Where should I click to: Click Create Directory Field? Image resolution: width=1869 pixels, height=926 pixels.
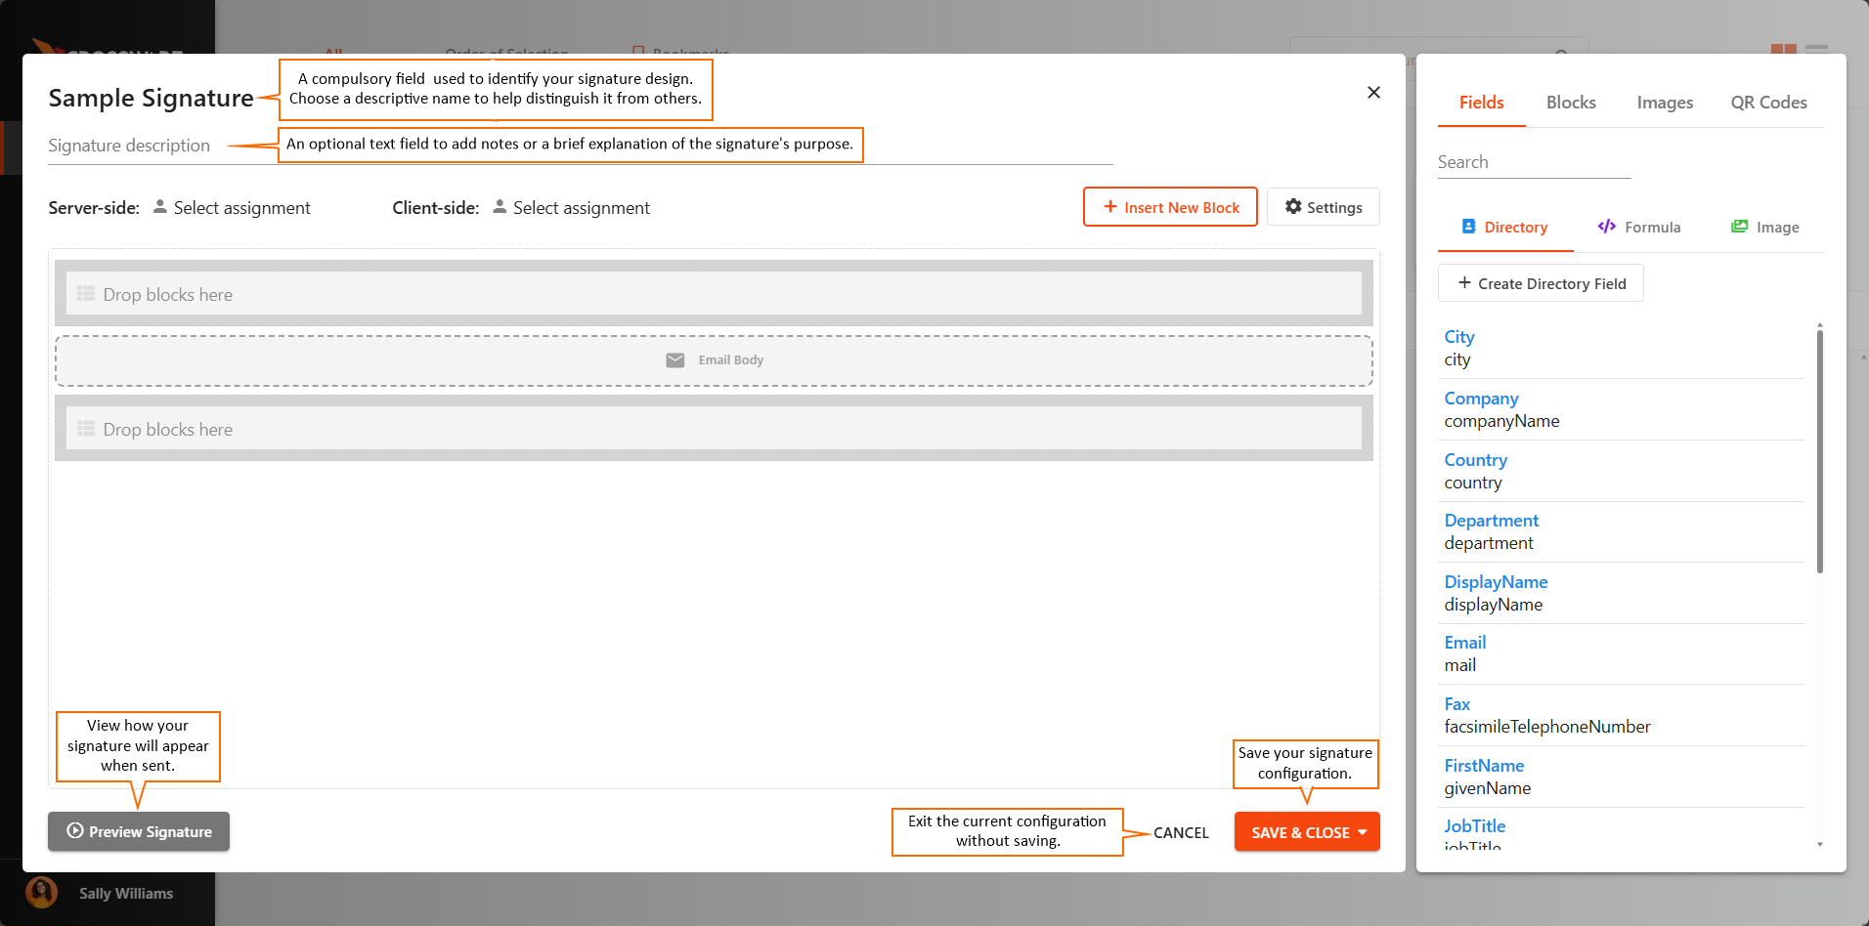click(x=1541, y=282)
